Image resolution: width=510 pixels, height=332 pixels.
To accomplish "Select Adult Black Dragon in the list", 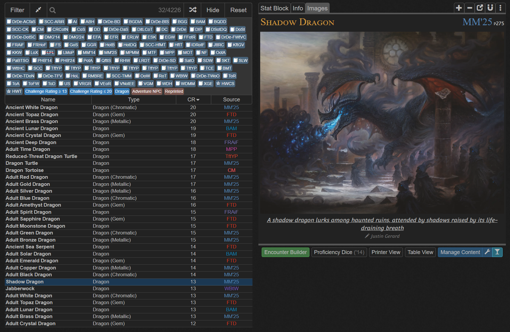I will point(128,275).
